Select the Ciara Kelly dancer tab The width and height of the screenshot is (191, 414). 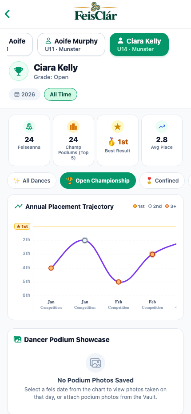139,44
